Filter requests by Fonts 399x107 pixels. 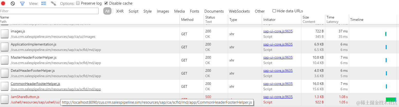(194, 11)
